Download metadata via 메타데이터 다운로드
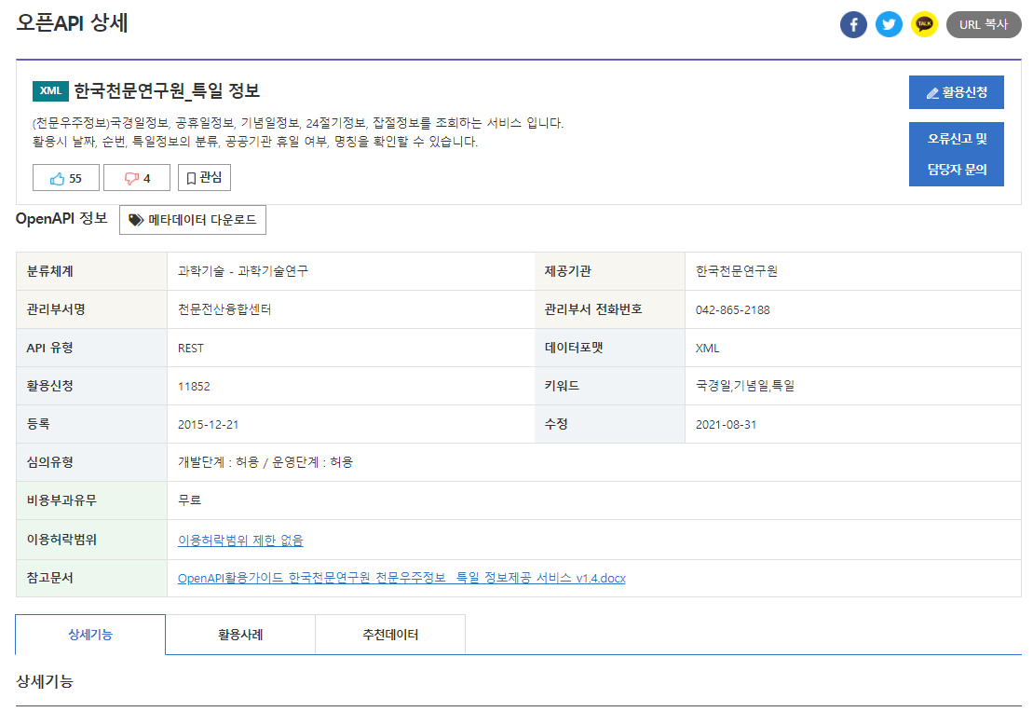 point(193,220)
